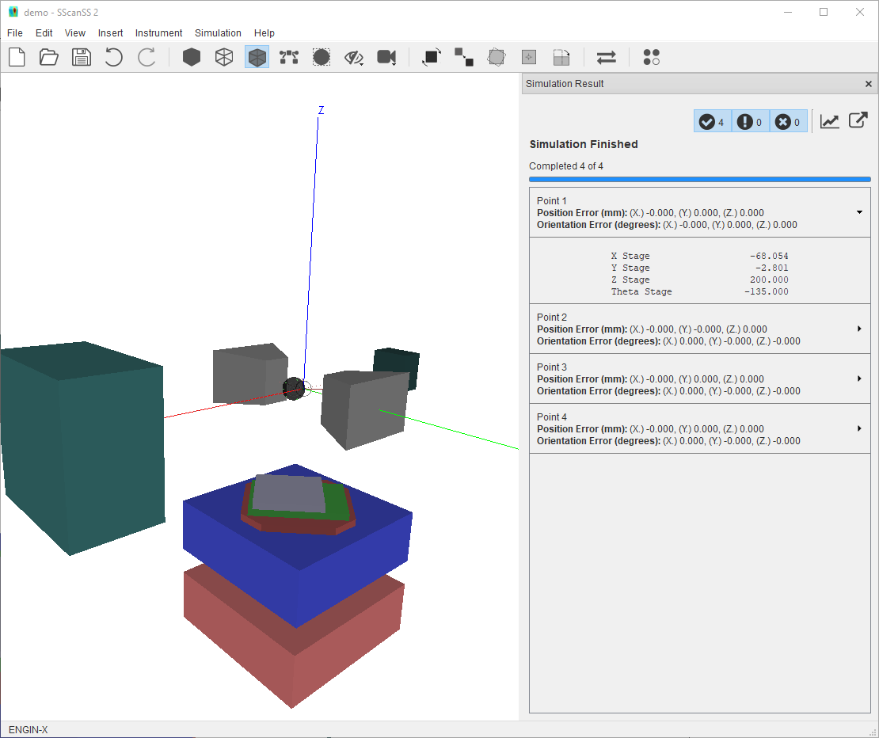Expand the Point 2 result details
The height and width of the screenshot is (738, 879).
[x=859, y=329]
